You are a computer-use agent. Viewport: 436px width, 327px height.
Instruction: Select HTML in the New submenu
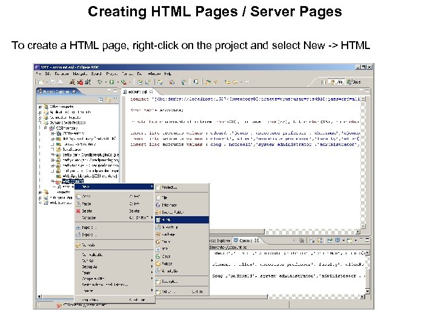tap(182, 220)
